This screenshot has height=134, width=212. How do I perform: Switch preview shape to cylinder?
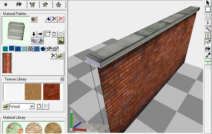tap(54, 34)
